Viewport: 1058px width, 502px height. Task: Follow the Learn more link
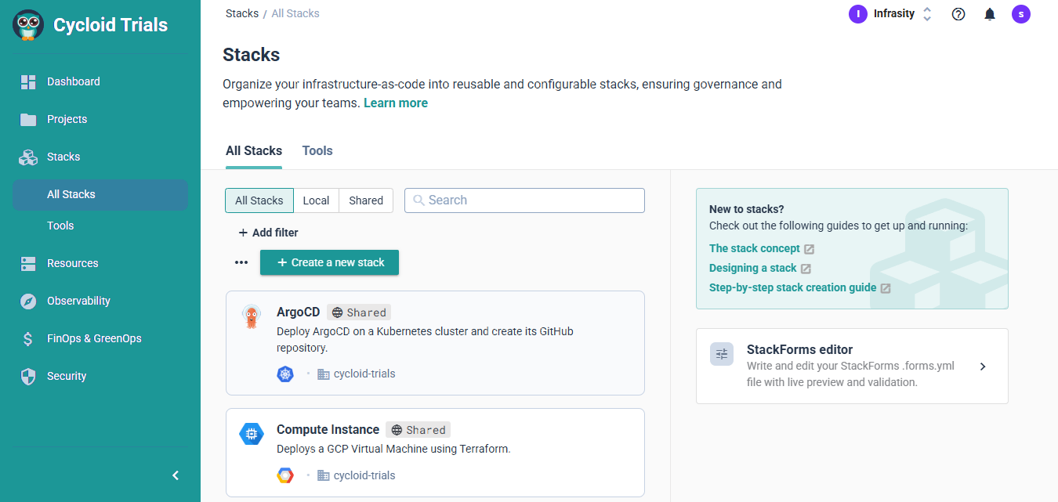coord(396,103)
